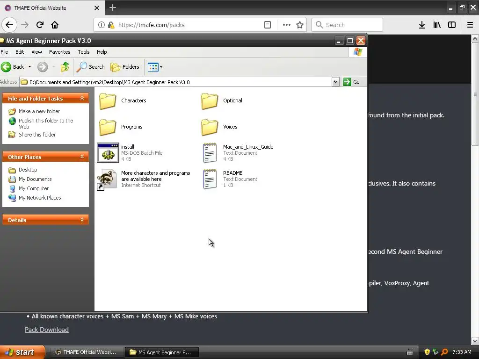The height and width of the screenshot is (359, 479).
Task: Select the install batch file icon
Action: click(x=108, y=153)
